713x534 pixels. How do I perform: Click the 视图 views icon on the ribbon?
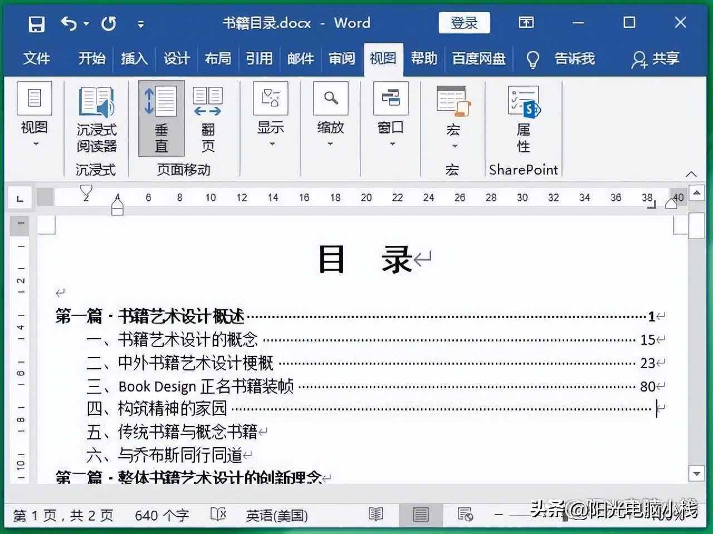35,98
